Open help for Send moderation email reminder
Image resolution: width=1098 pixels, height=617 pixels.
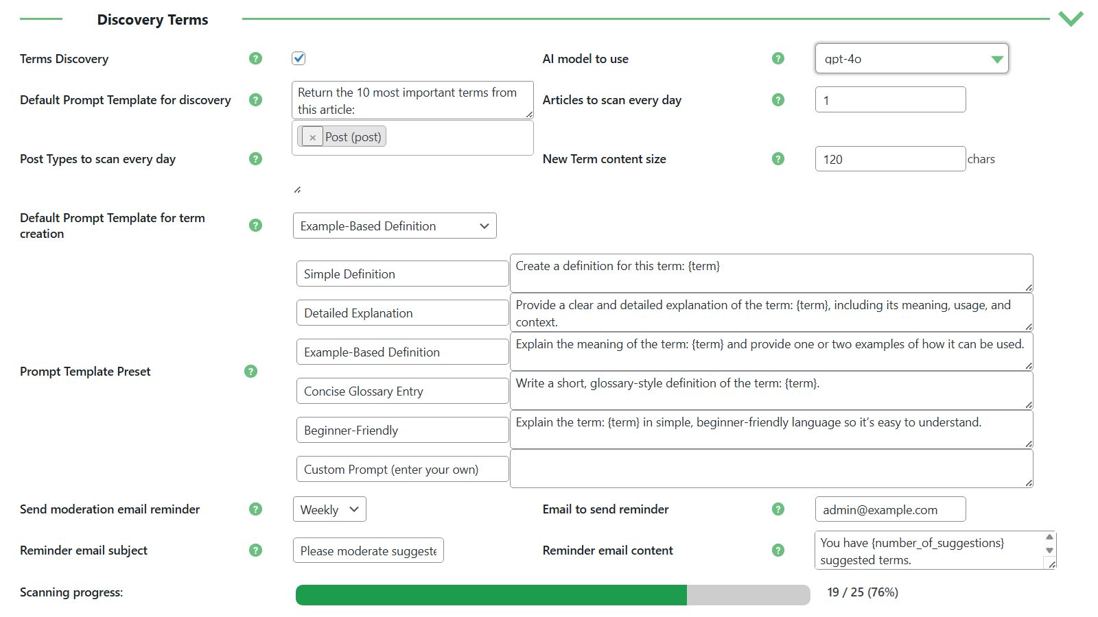[x=255, y=509]
